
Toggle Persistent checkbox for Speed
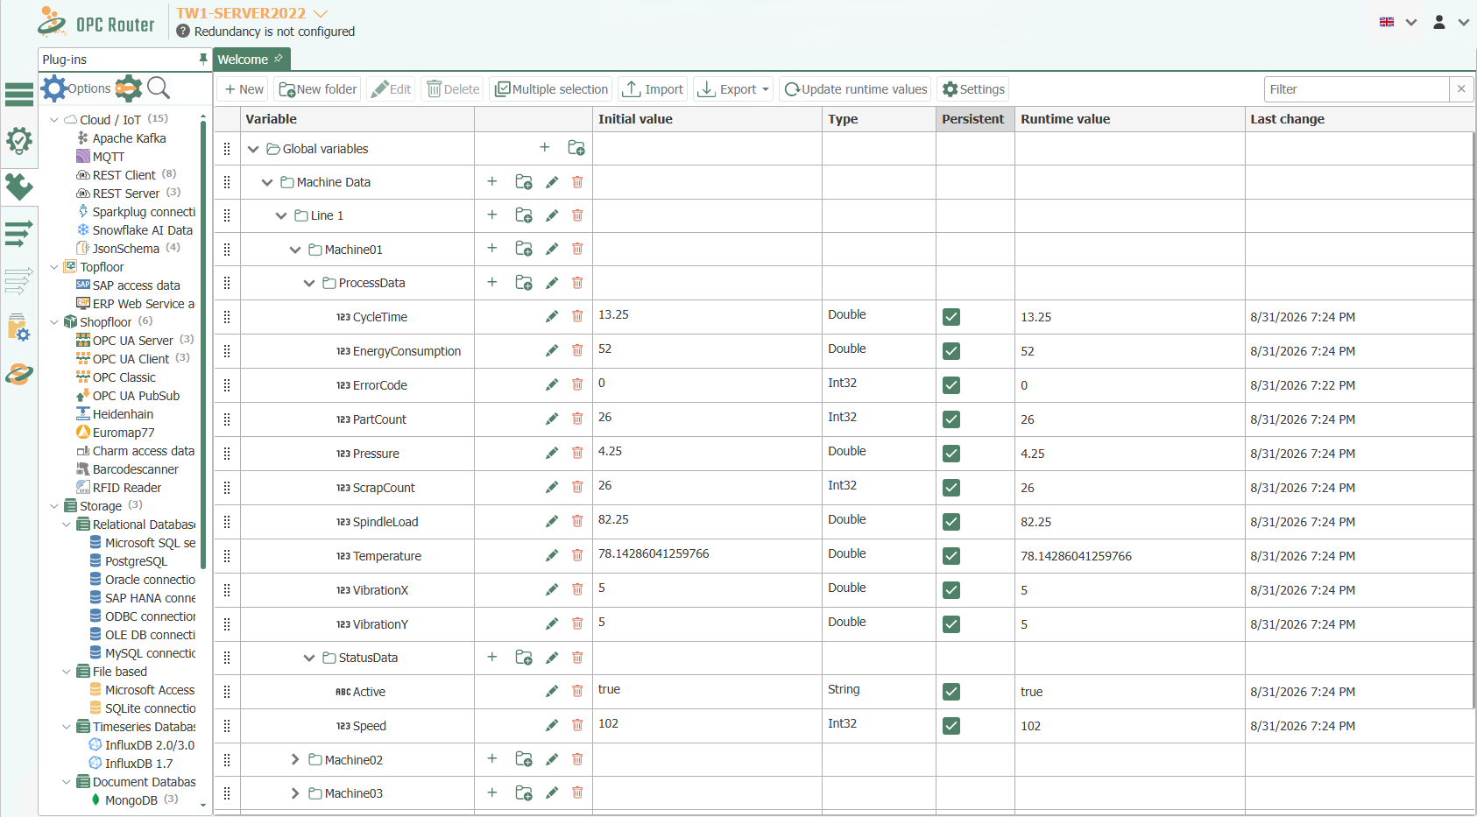coord(951,726)
